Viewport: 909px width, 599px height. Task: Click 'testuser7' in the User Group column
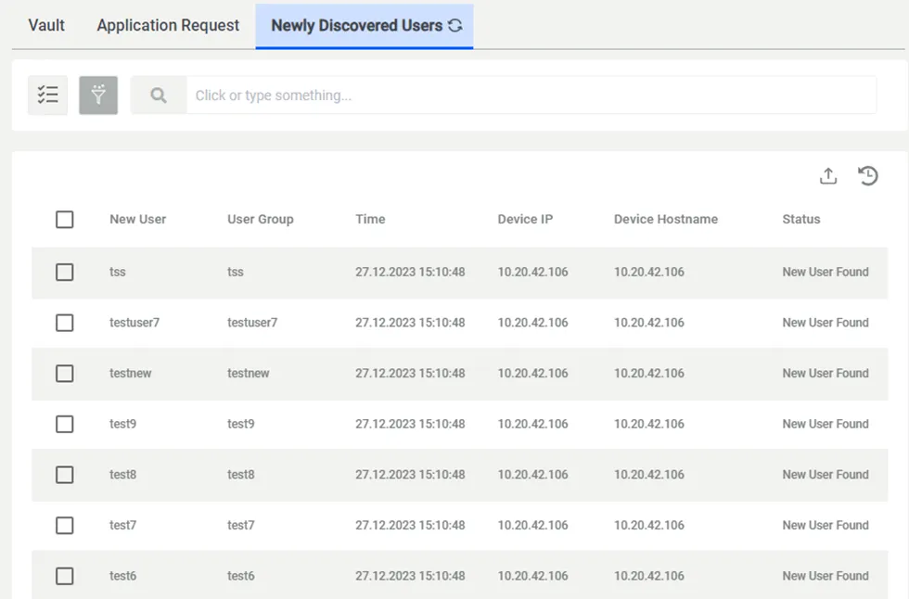(x=252, y=323)
